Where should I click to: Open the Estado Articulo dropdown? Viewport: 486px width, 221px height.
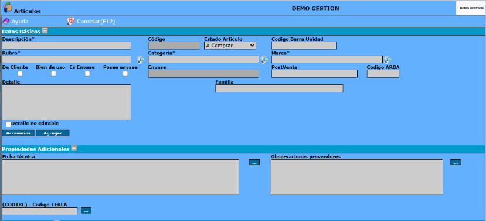(x=230, y=46)
